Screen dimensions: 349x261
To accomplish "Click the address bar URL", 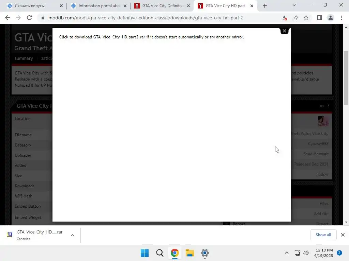I will click(146, 18).
